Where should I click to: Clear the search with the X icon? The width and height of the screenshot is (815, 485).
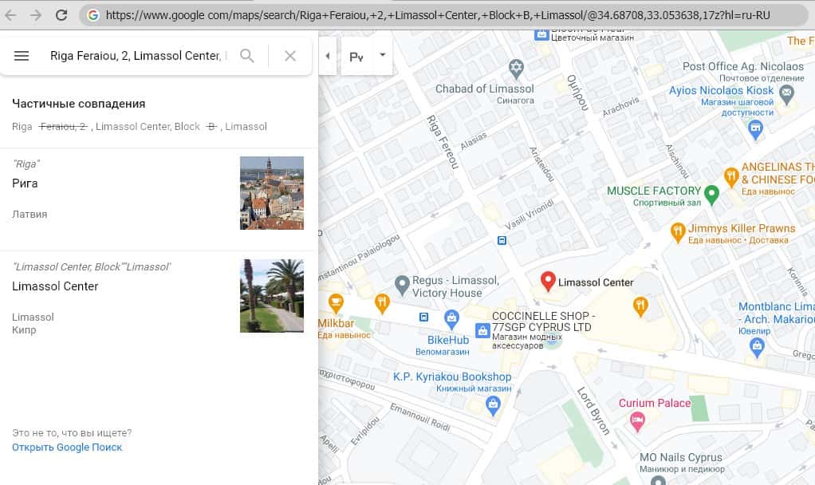[x=290, y=56]
